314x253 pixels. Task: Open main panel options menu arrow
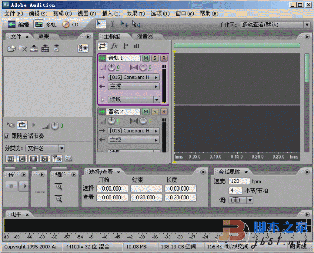click(x=307, y=37)
